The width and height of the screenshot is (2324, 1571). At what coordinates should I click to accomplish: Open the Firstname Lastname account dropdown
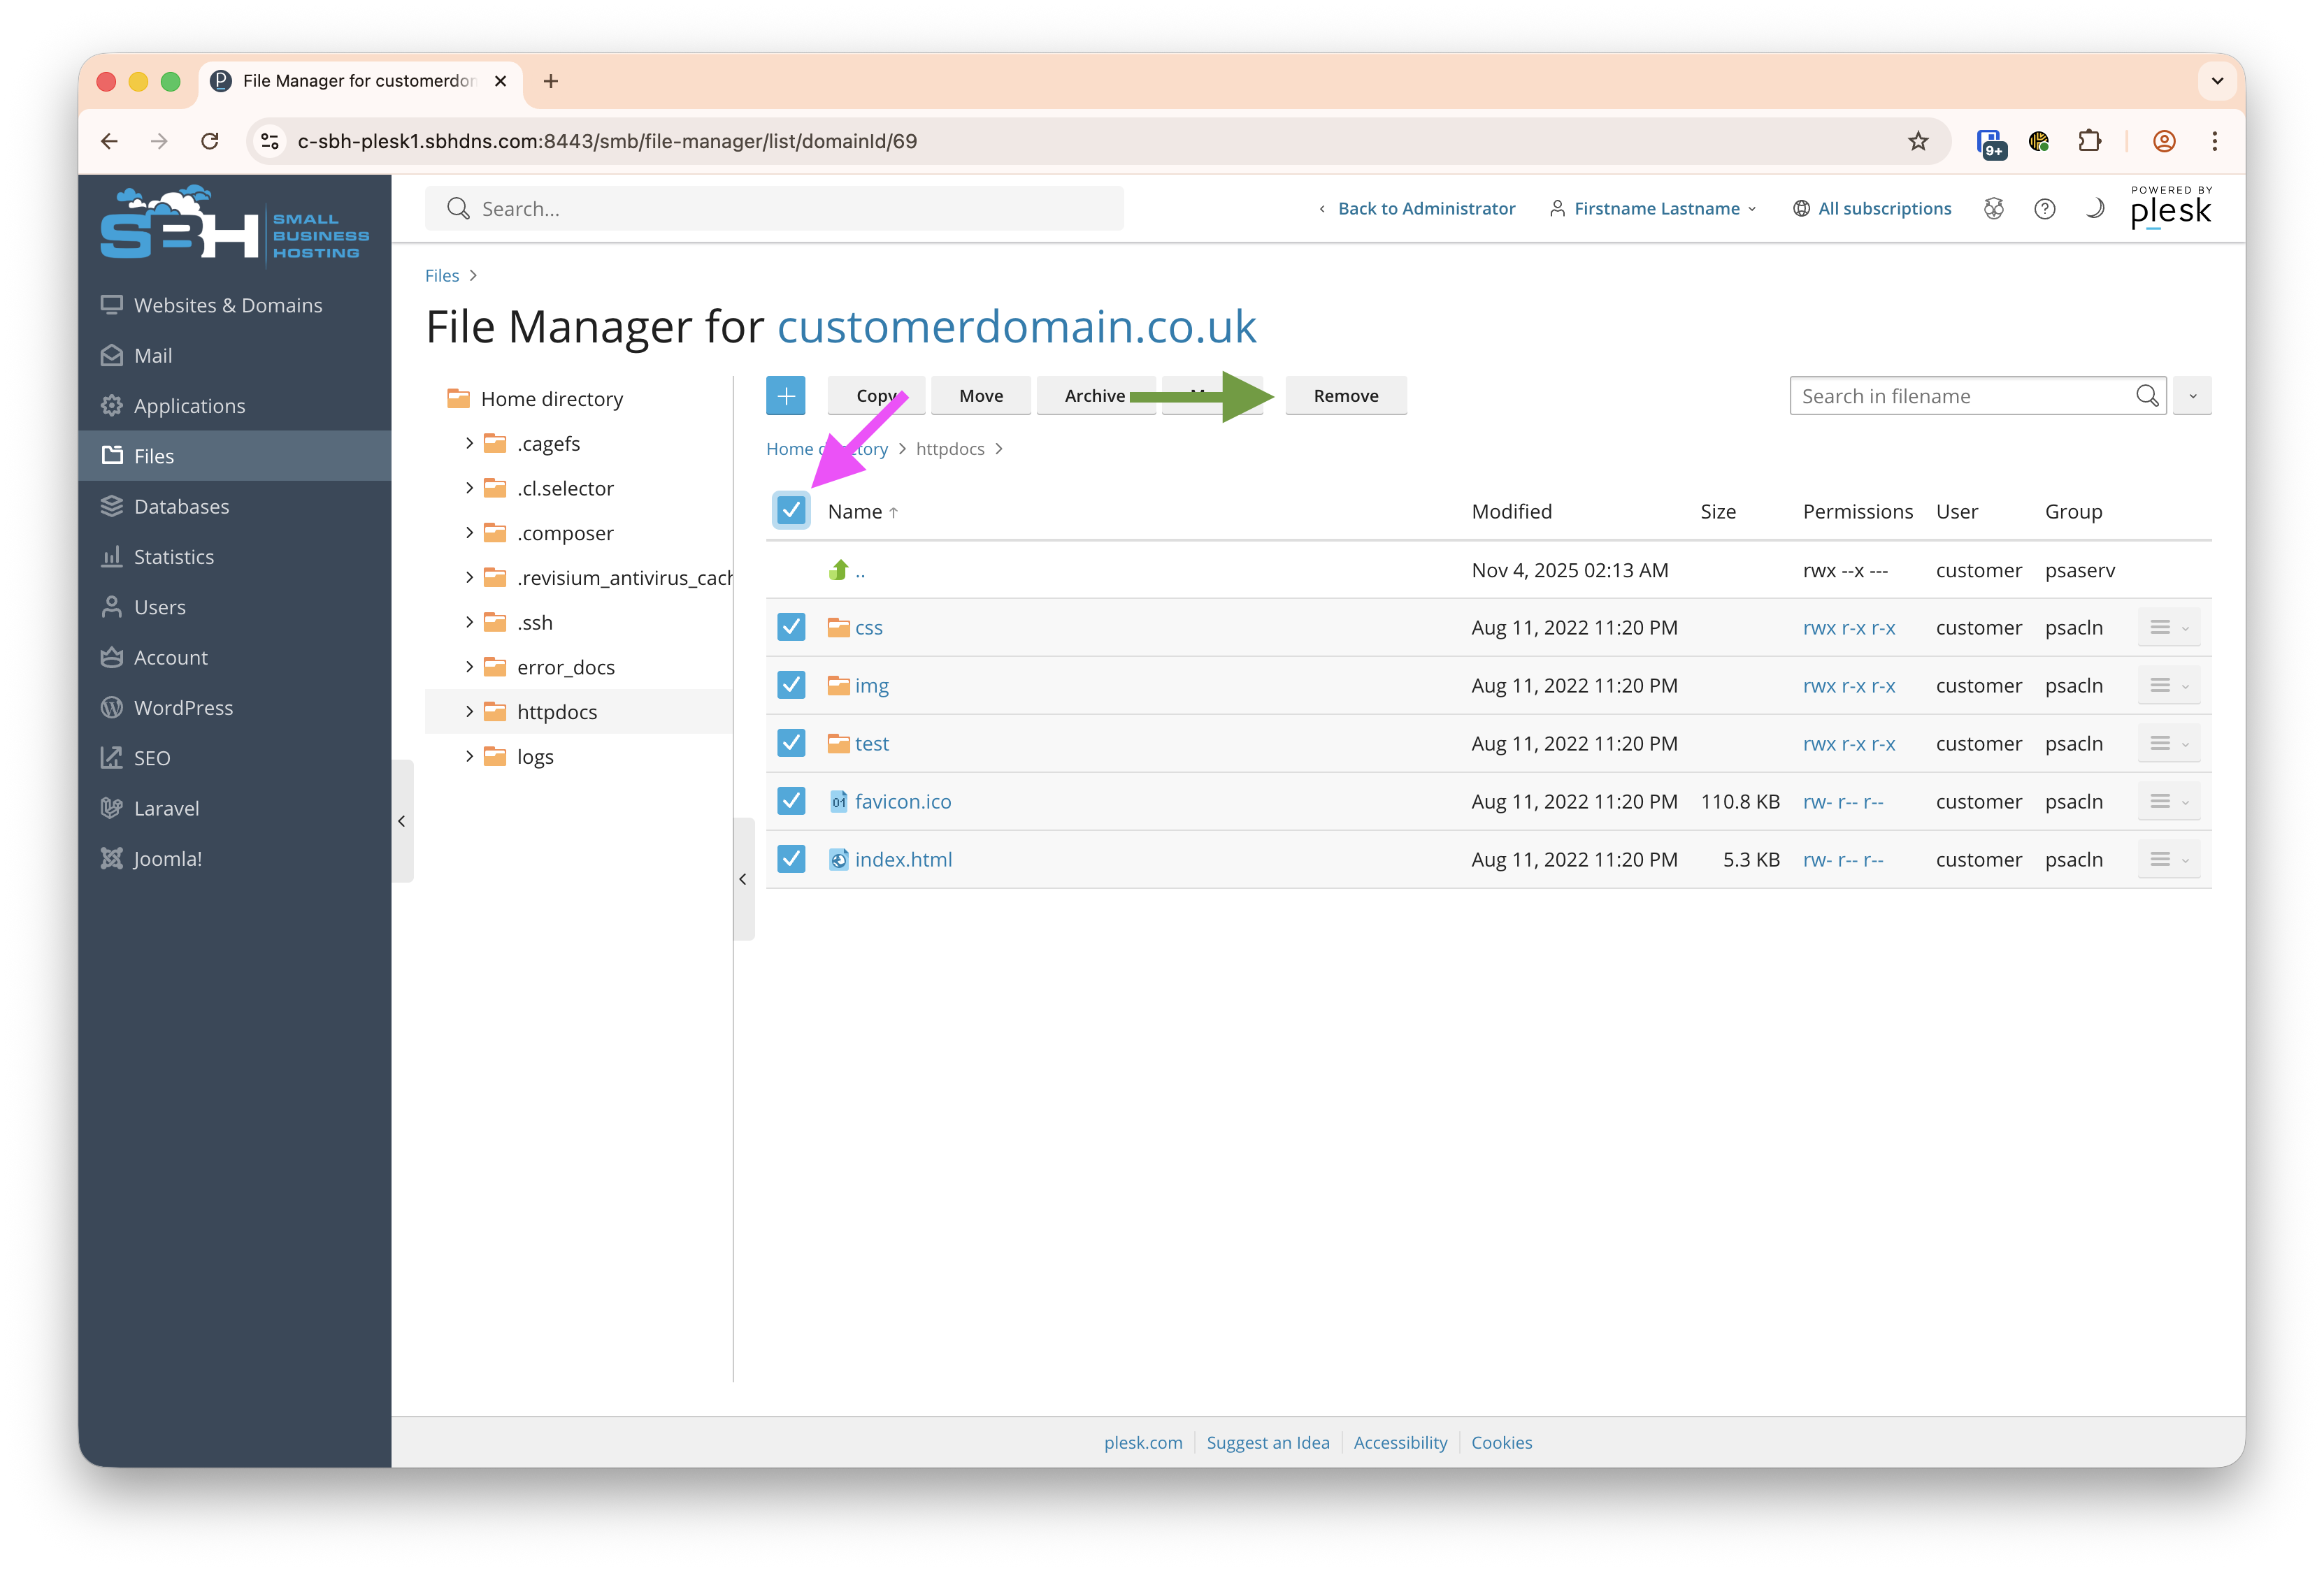[x=1656, y=209]
